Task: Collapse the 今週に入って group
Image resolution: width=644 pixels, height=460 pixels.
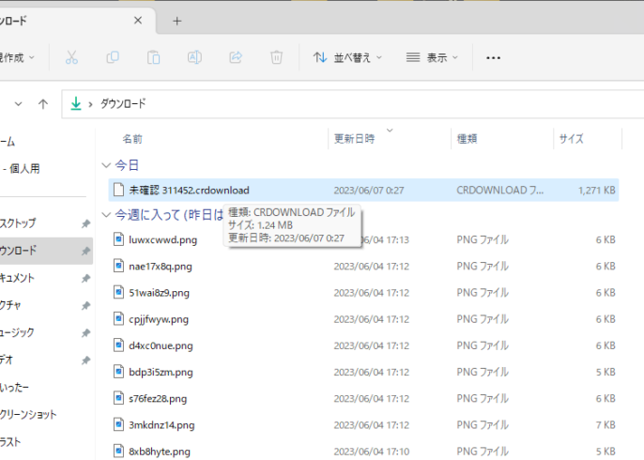Action: pos(106,215)
